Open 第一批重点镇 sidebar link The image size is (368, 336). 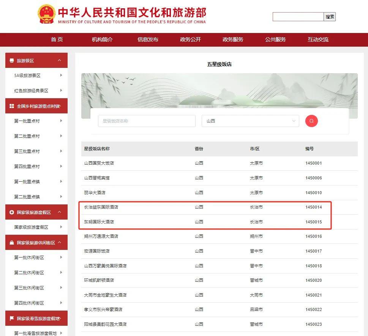pos(27,182)
